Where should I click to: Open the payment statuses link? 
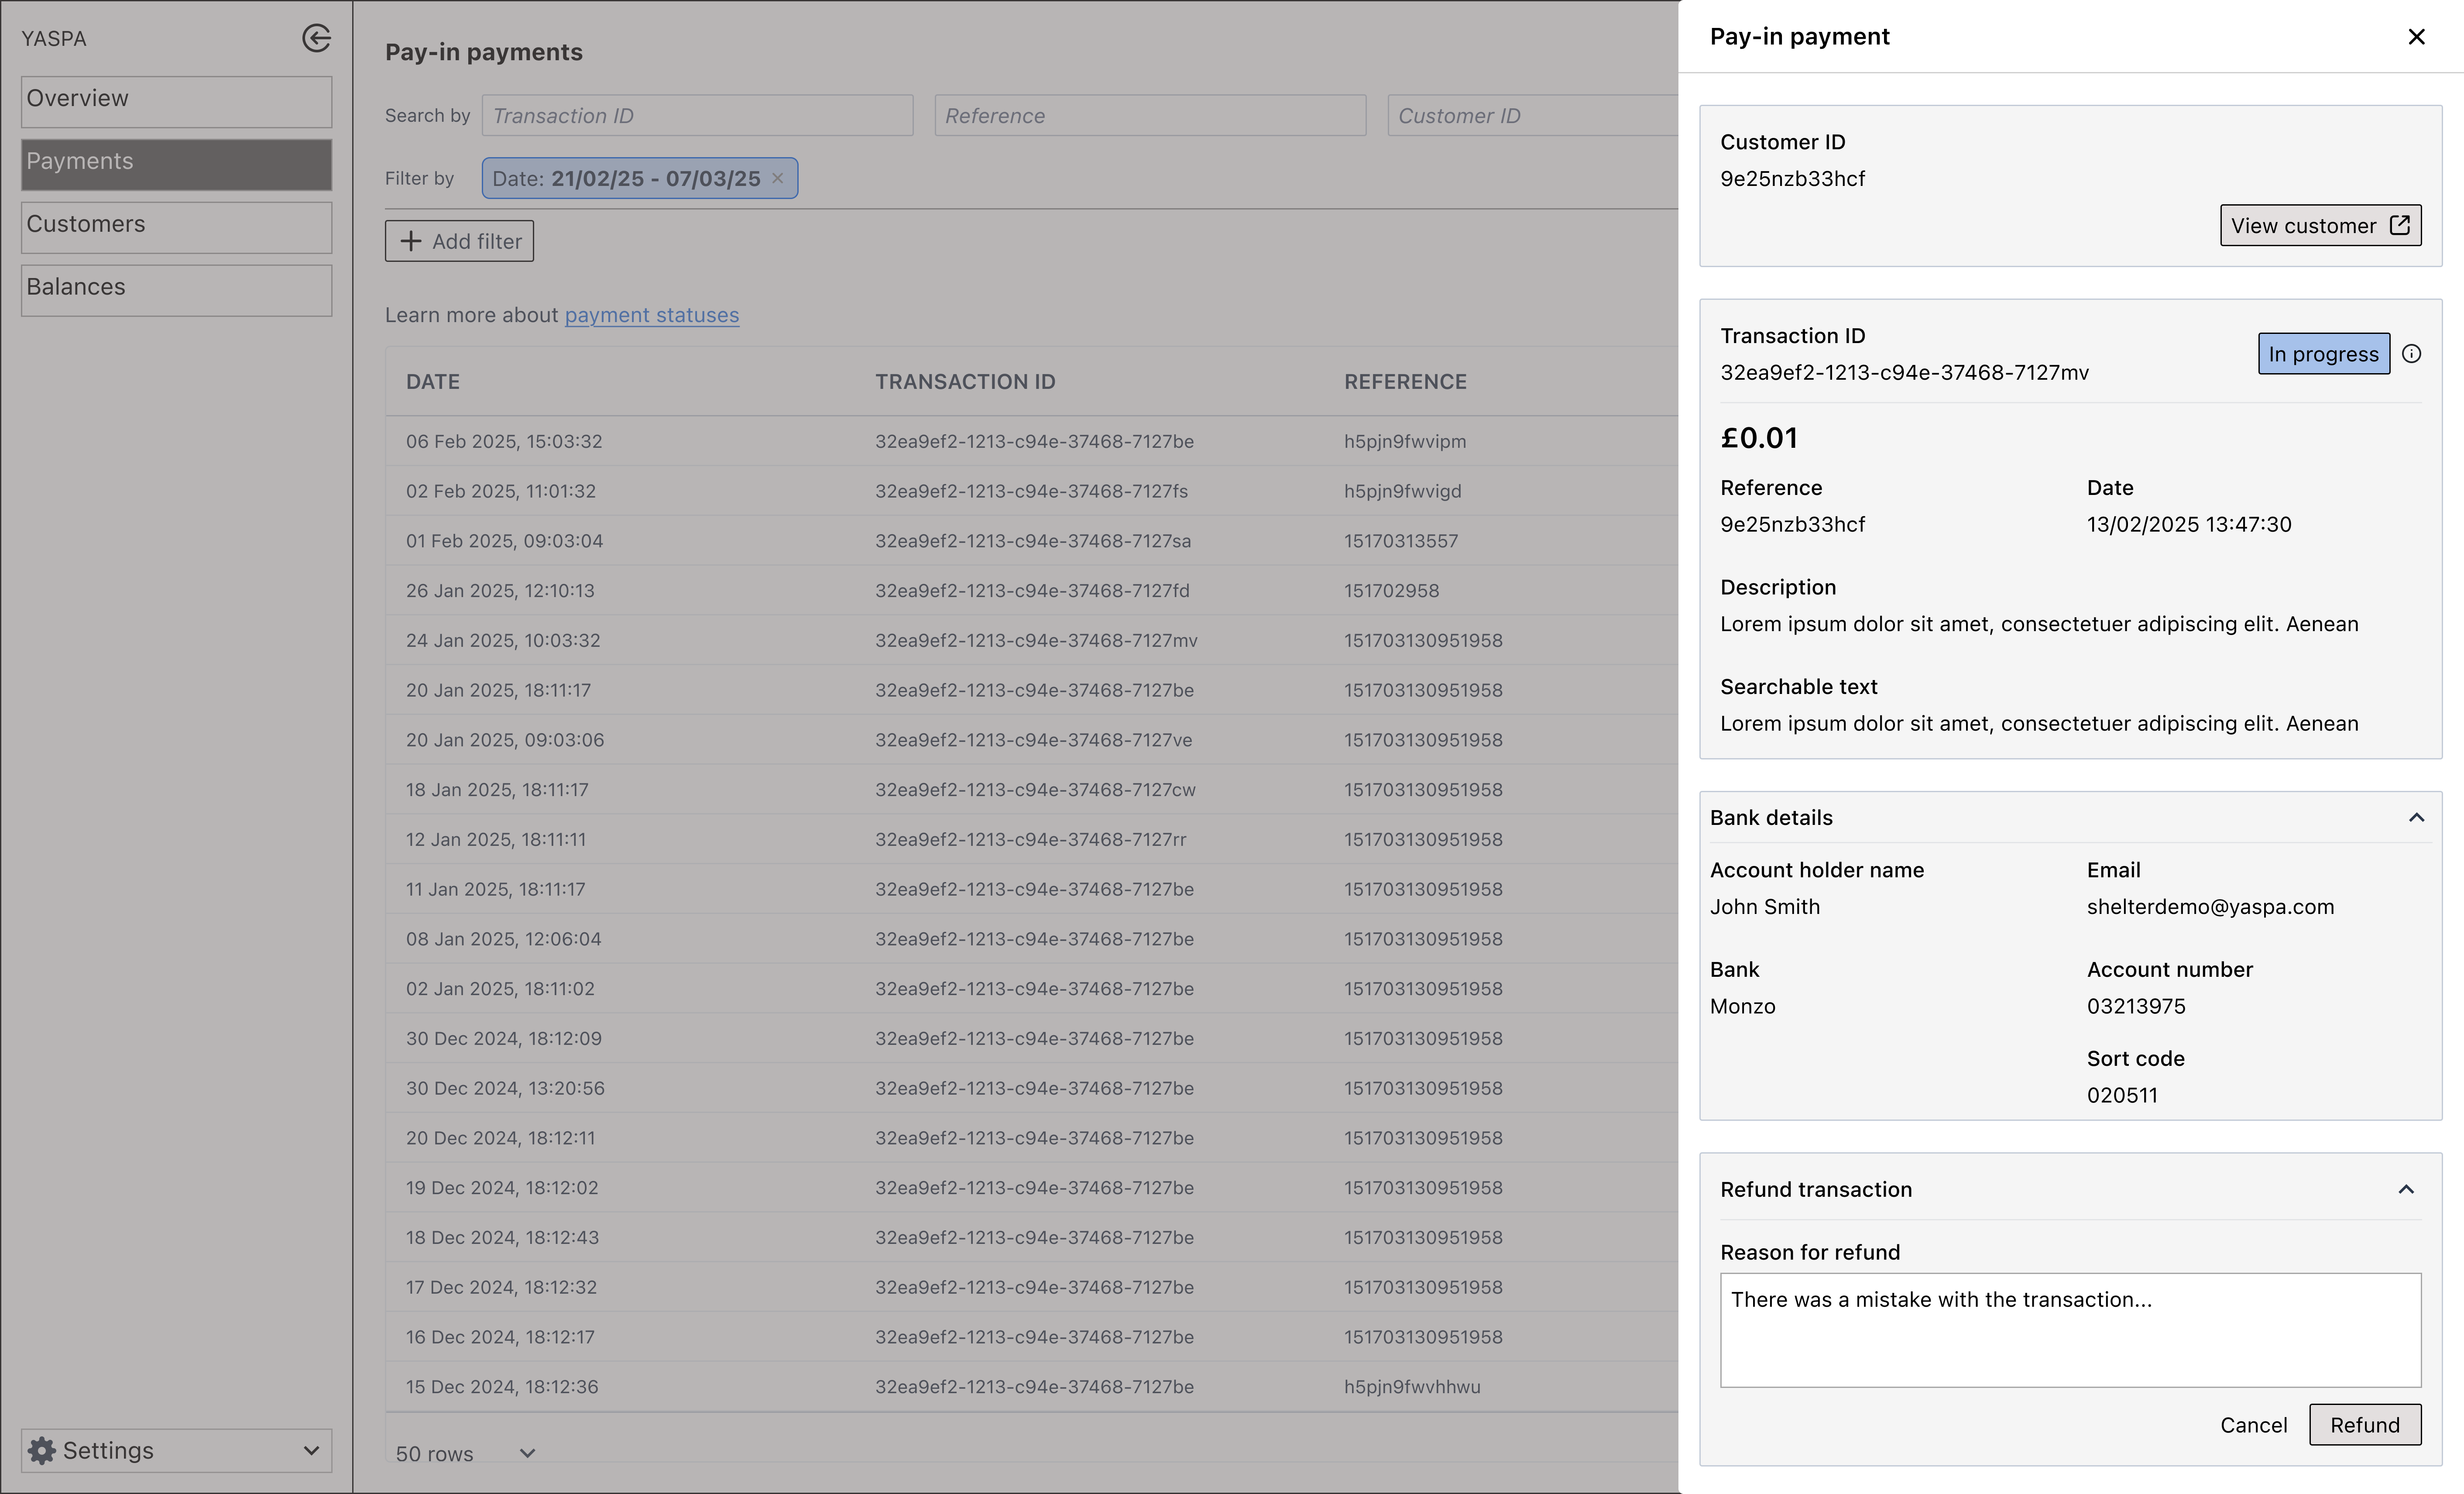click(651, 315)
